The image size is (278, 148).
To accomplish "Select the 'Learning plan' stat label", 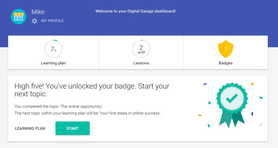I will [x=53, y=63].
